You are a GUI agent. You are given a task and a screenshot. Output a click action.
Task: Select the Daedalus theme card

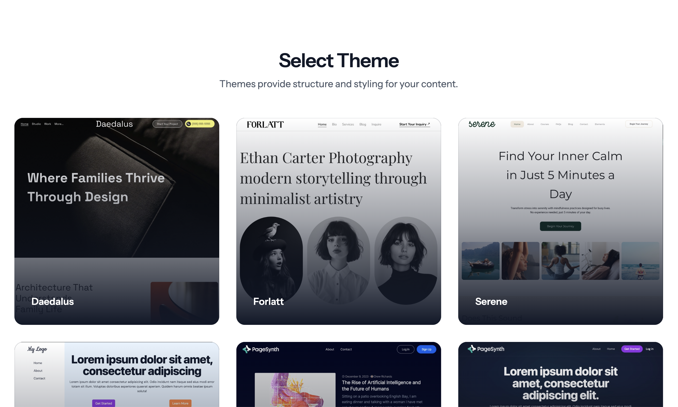tap(117, 221)
